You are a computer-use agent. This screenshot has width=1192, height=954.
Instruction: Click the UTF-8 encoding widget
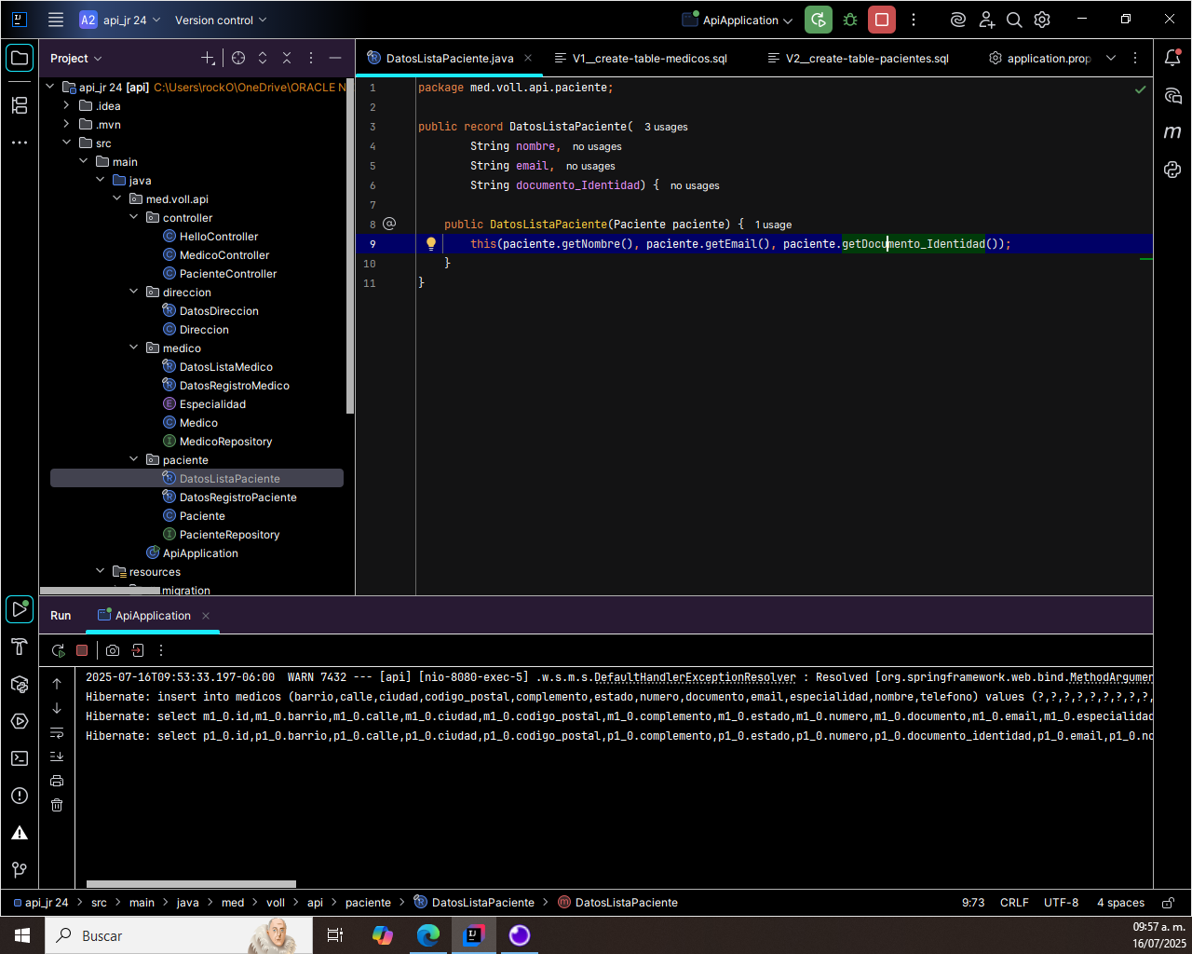click(1061, 903)
